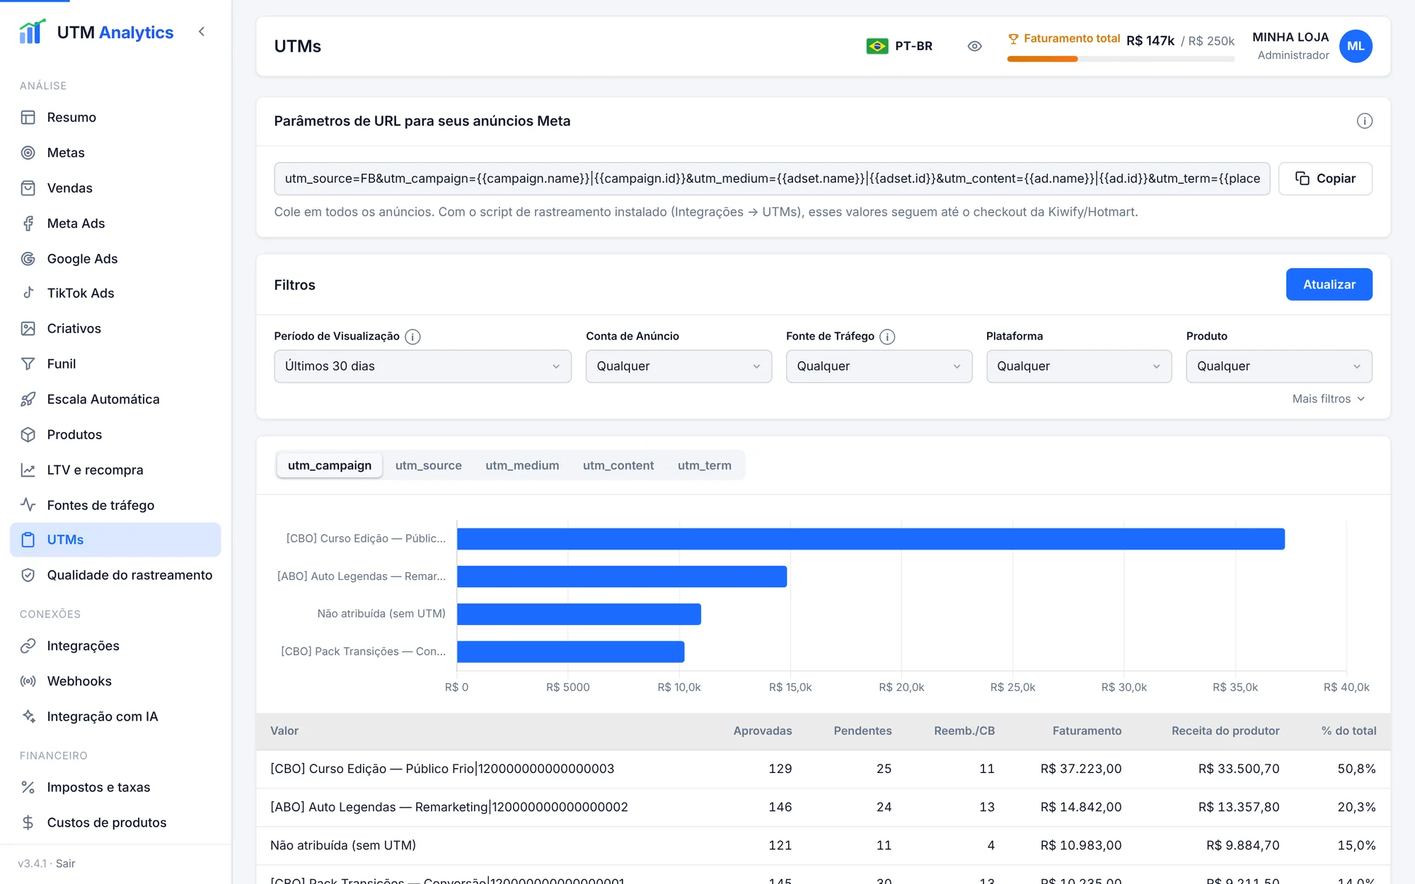Click the Produtos box icon
Image resolution: width=1415 pixels, height=884 pixels.
pyautogui.click(x=28, y=434)
